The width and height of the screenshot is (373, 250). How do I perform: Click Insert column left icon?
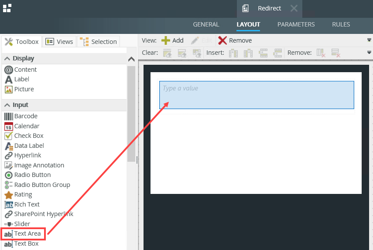pyautogui.click(x=233, y=53)
